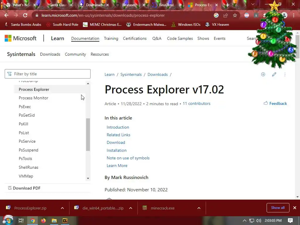Click the Google icon in address bar
The width and height of the screenshot is (300, 225).
pyautogui.click(x=216, y=15)
